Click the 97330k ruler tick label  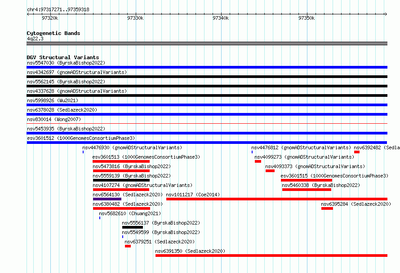(x=135, y=18)
